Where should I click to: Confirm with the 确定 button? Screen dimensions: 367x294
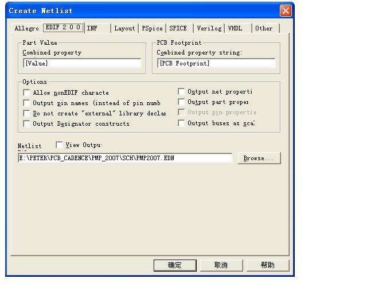point(175,265)
